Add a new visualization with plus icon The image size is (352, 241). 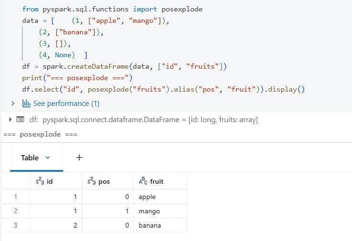coord(79,157)
